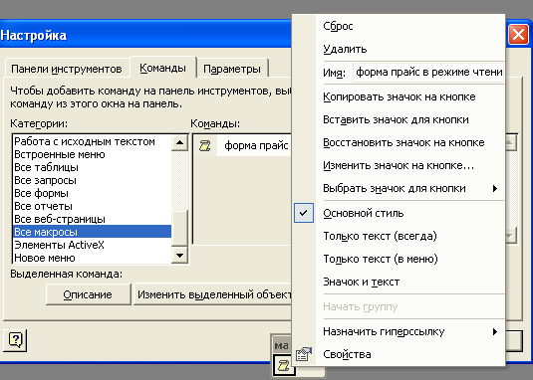Image resolution: width=533 pixels, height=380 pixels.
Task: Click up arrow of Категории scrollbar
Action: tap(179, 142)
